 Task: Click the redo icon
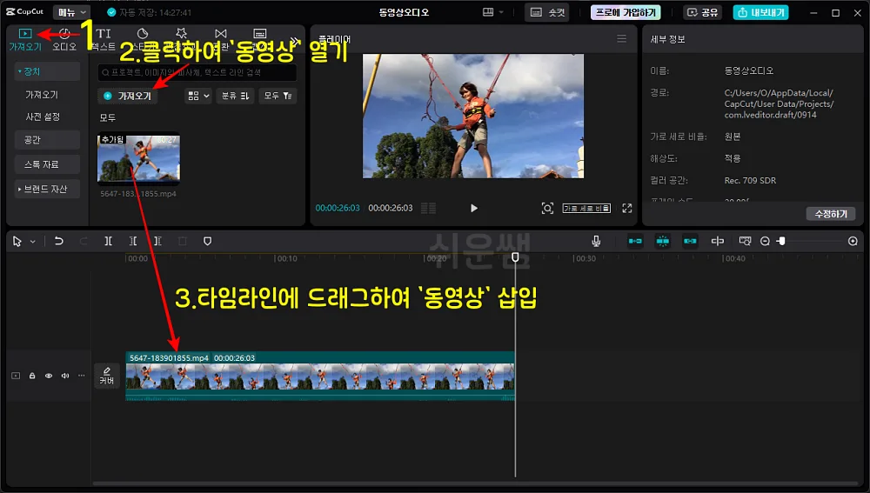point(84,241)
